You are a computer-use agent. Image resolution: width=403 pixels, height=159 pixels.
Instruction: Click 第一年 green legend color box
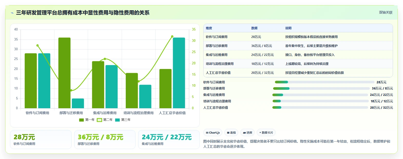(x=81, y=120)
